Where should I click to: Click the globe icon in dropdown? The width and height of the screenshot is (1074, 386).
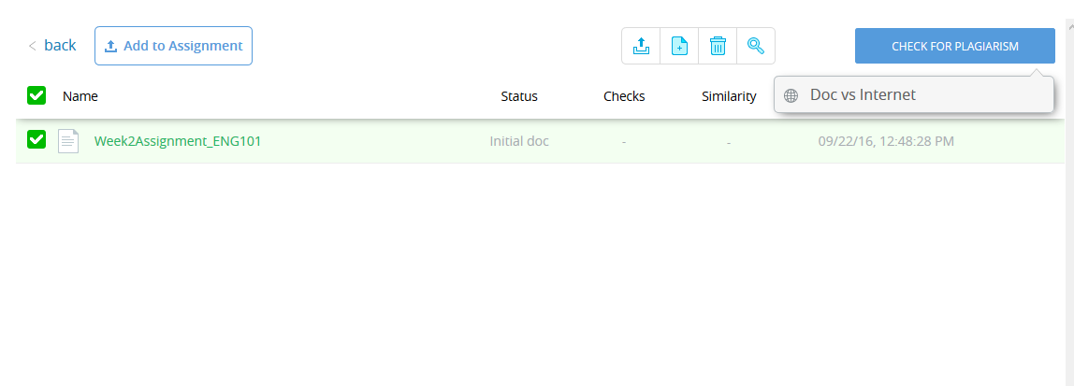(x=791, y=96)
